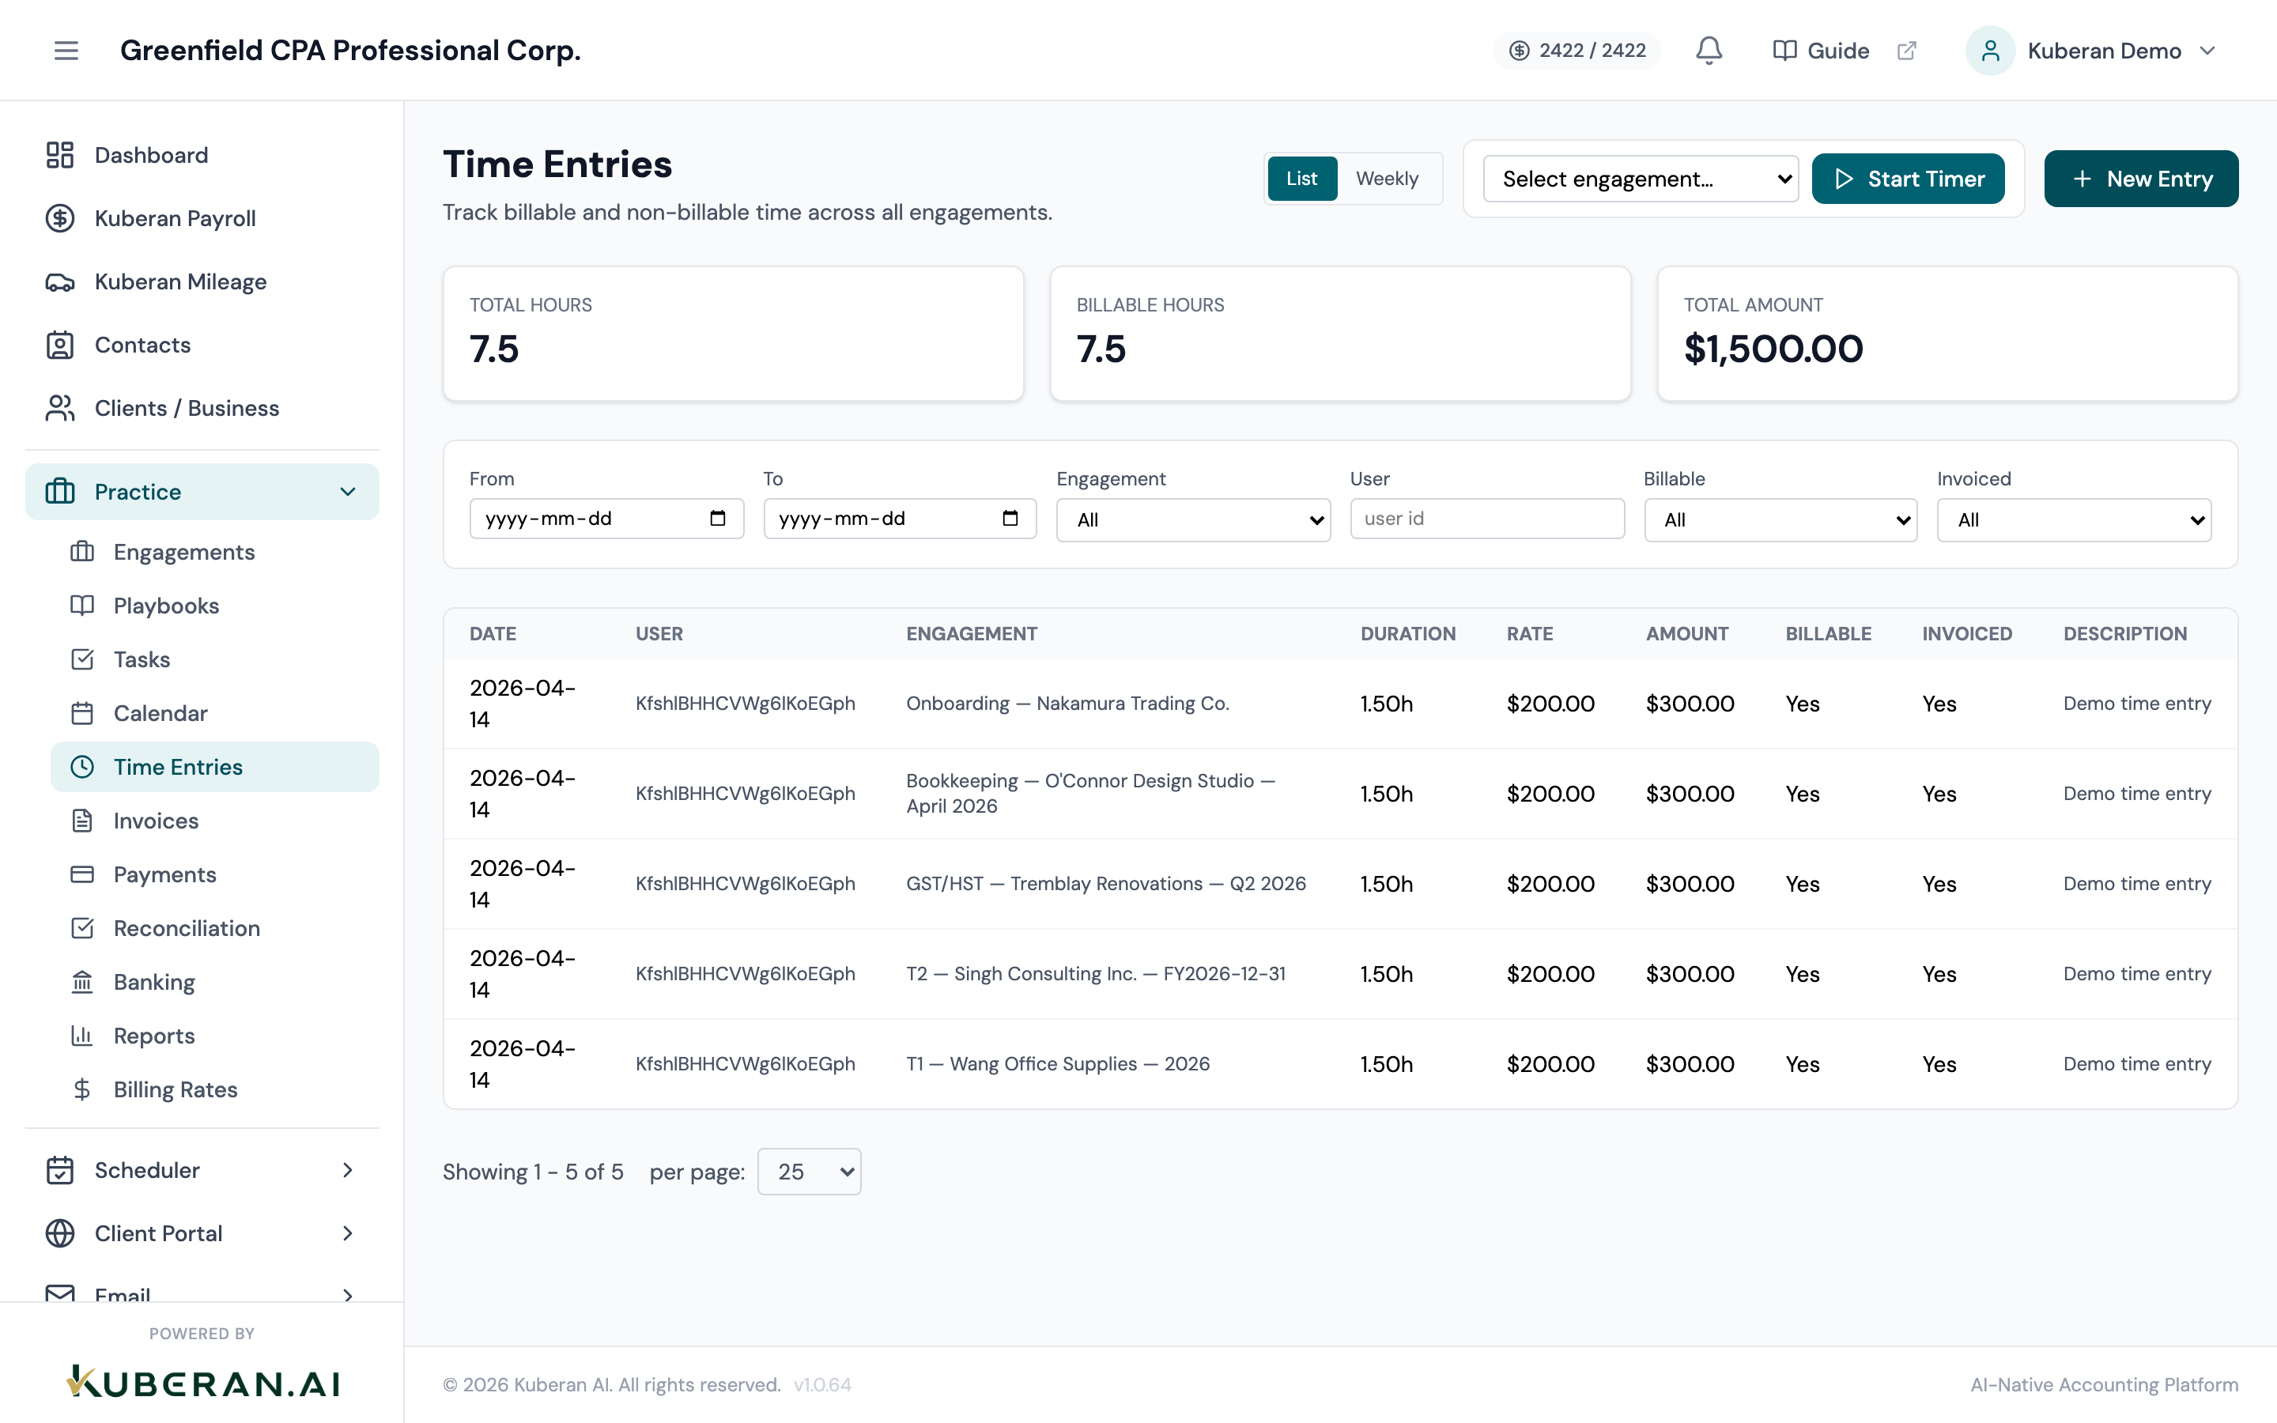
Task: Click the Clients / Business people icon
Action: click(60, 407)
